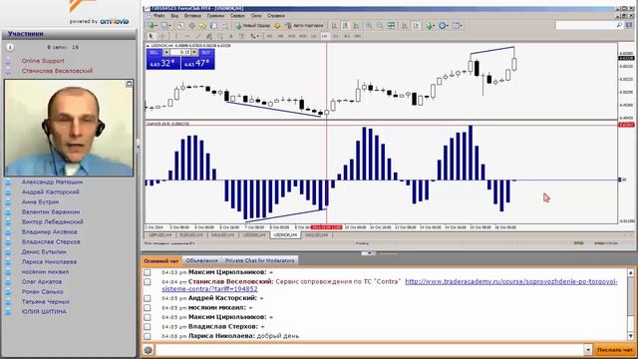Screen dimensions: 638x359
Task: Open the Profiles toolbar icon
Action: [x=165, y=26]
